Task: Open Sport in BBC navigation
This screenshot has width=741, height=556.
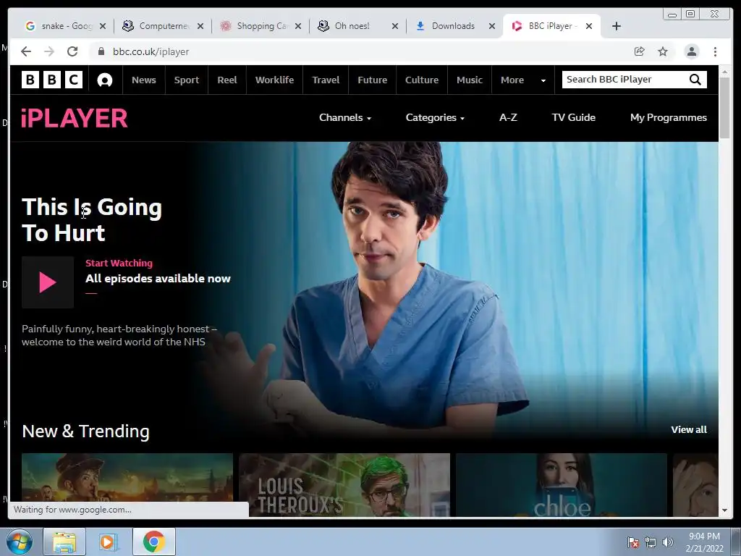Action: point(186,80)
